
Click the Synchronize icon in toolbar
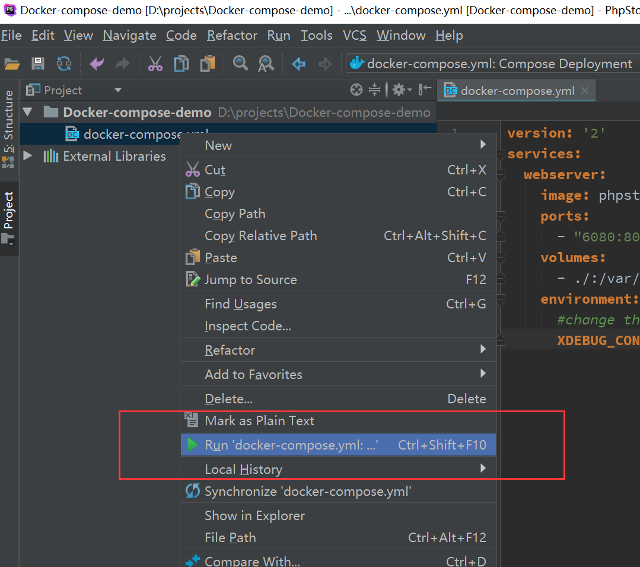64,63
